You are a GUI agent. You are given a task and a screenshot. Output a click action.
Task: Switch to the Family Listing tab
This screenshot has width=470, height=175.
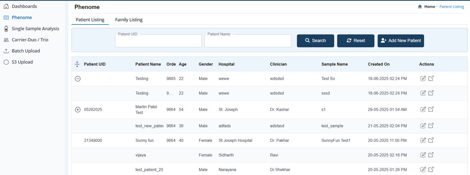129,20
